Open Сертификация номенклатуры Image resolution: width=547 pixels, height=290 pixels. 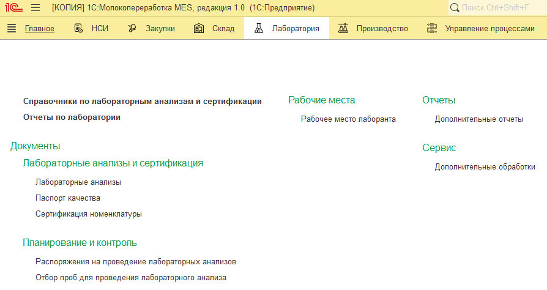coord(89,214)
